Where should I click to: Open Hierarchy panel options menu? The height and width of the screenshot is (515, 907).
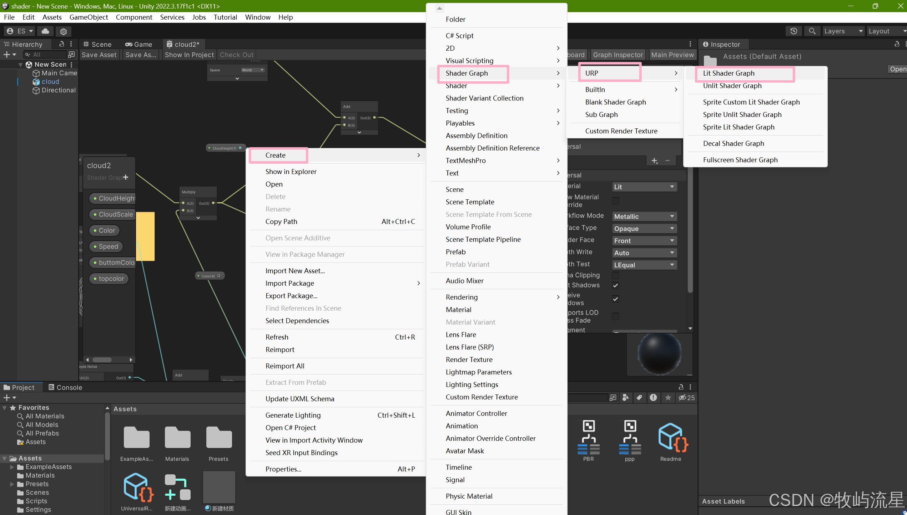[71, 44]
